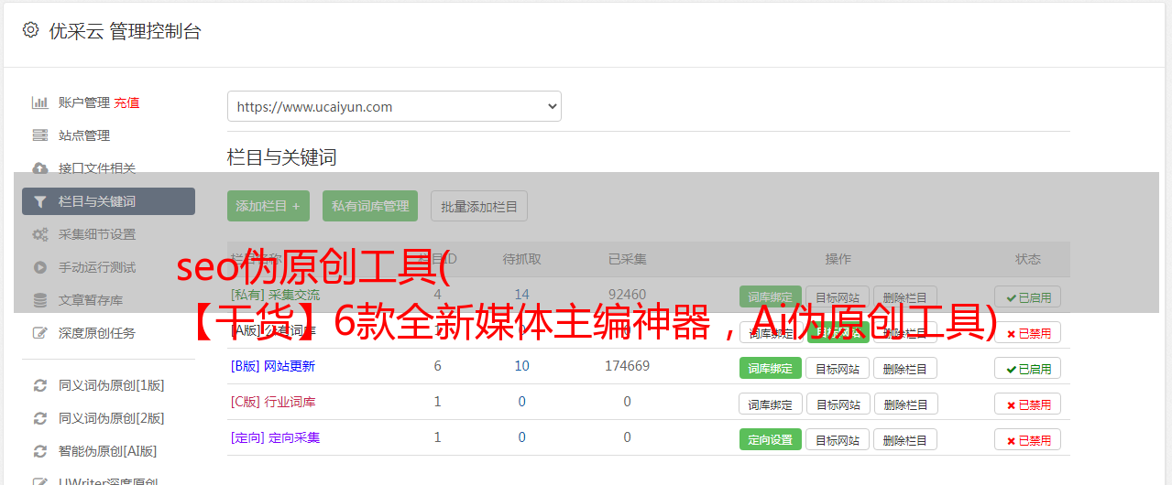The height and width of the screenshot is (485, 1172).
Task: Click the 操作 column header
Action: click(x=838, y=259)
